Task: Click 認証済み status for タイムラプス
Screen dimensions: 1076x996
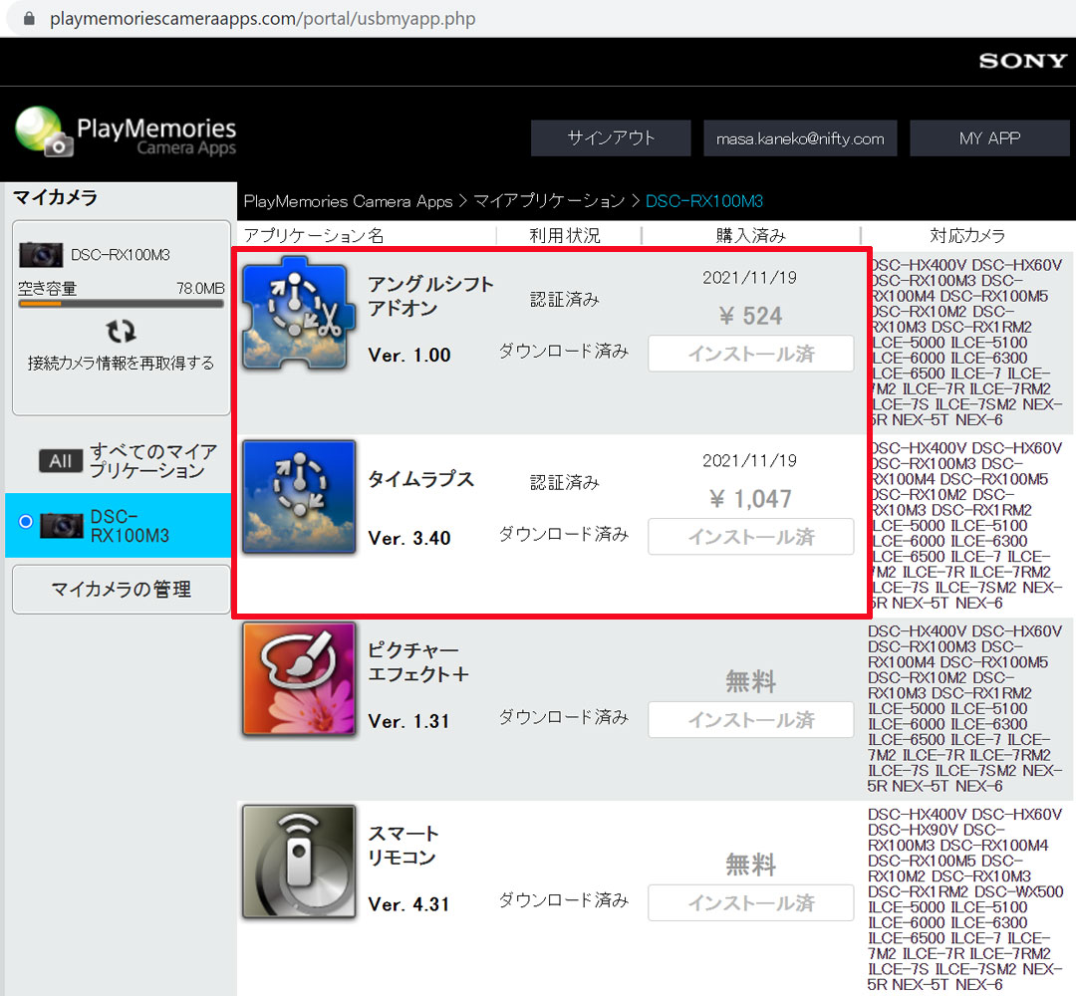Action: tap(565, 482)
